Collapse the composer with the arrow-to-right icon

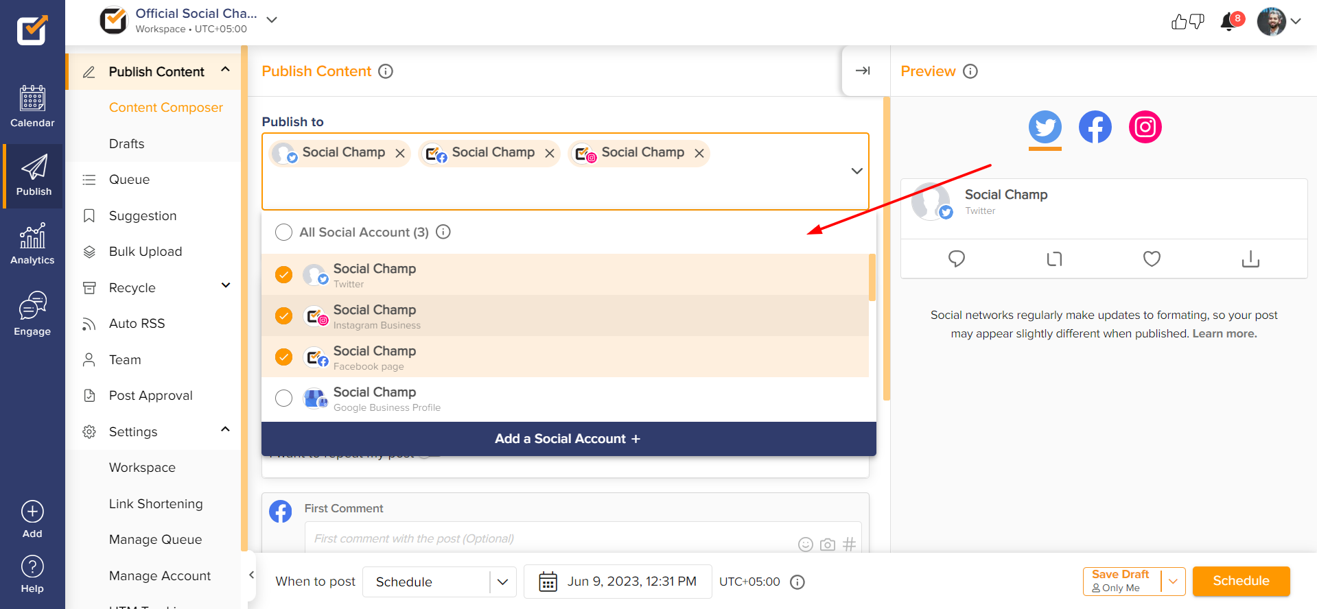click(863, 71)
